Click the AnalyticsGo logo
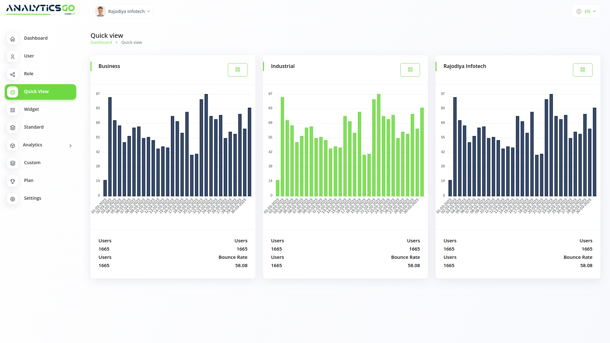610x343 pixels. (x=40, y=10)
